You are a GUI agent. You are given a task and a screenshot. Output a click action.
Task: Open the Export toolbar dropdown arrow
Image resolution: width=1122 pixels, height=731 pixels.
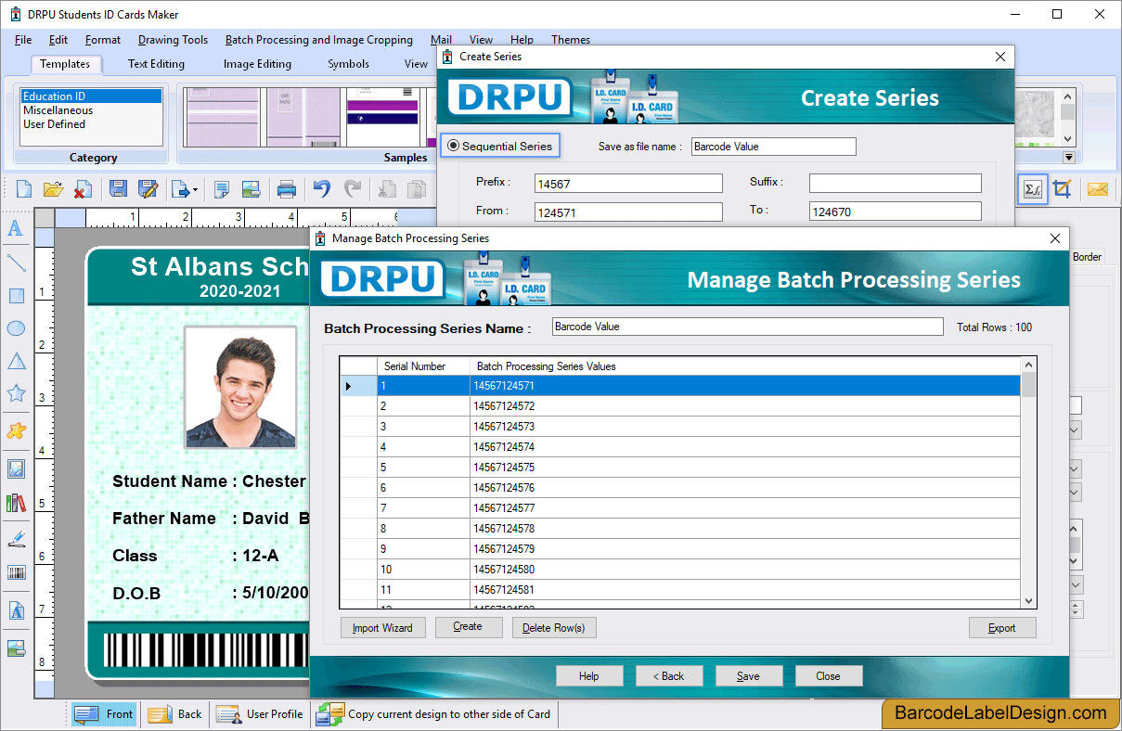pos(195,190)
